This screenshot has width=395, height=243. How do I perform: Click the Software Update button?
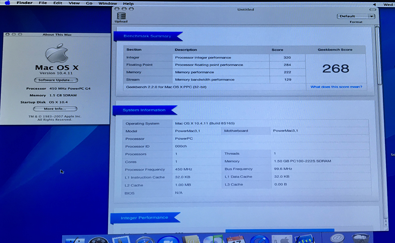(56, 80)
